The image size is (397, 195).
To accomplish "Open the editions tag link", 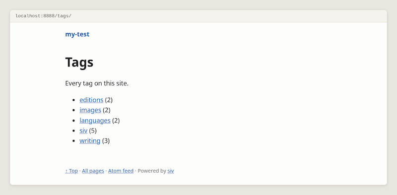I will coord(91,100).
